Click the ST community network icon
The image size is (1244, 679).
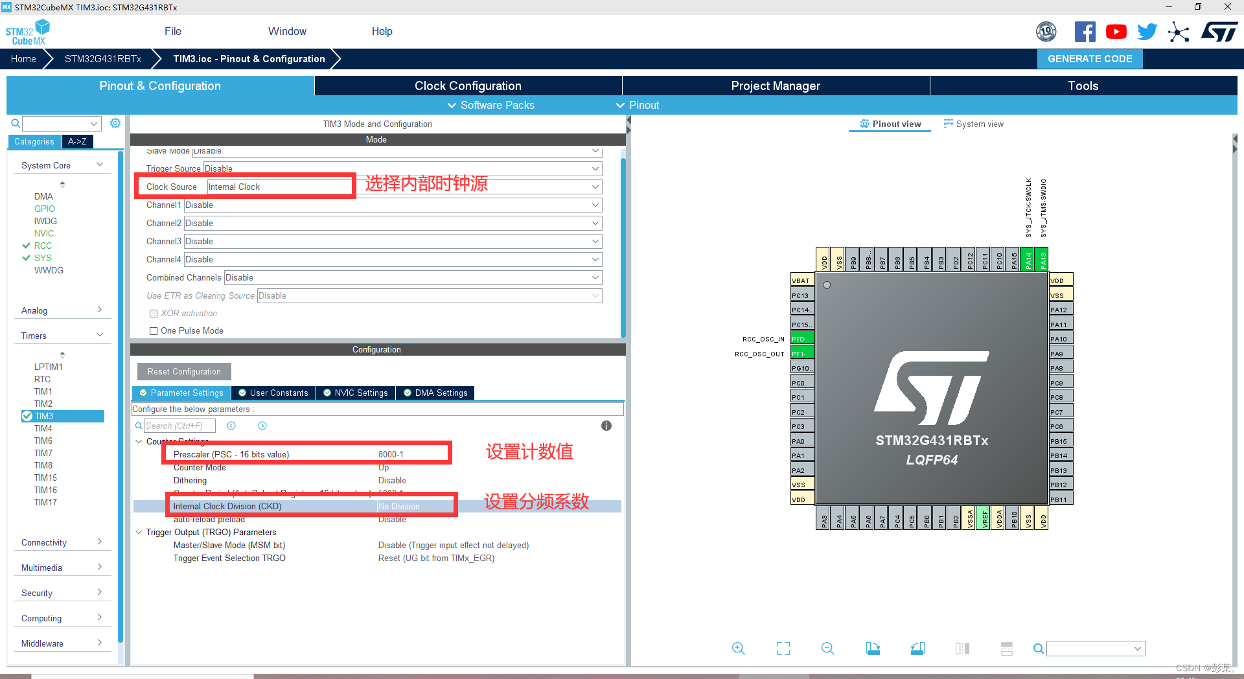tap(1179, 32)
